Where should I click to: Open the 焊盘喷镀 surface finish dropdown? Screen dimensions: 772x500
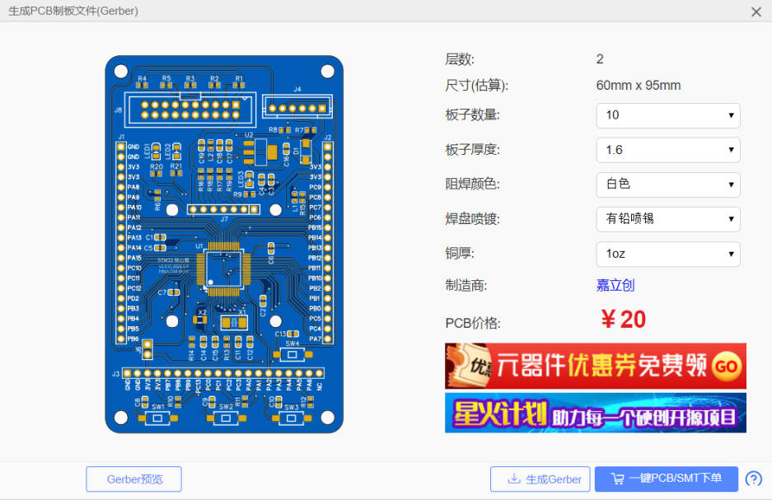pyautogui.click(x=668, y=219)
